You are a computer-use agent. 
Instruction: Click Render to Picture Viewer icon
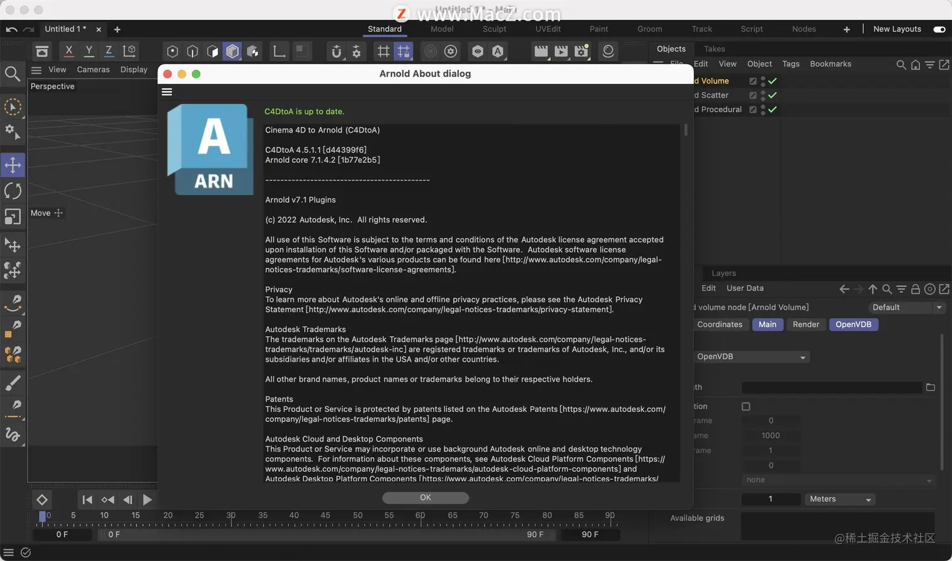(561, 52)
